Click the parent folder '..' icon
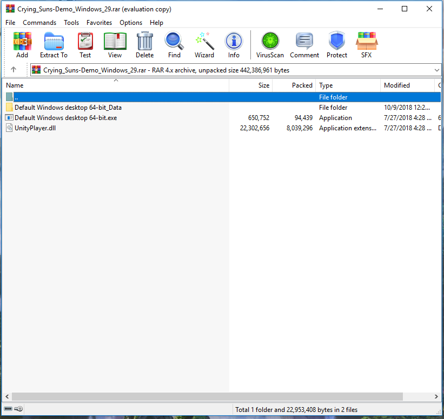The height and width of the screenshot is (419, 444). point(9,97)
